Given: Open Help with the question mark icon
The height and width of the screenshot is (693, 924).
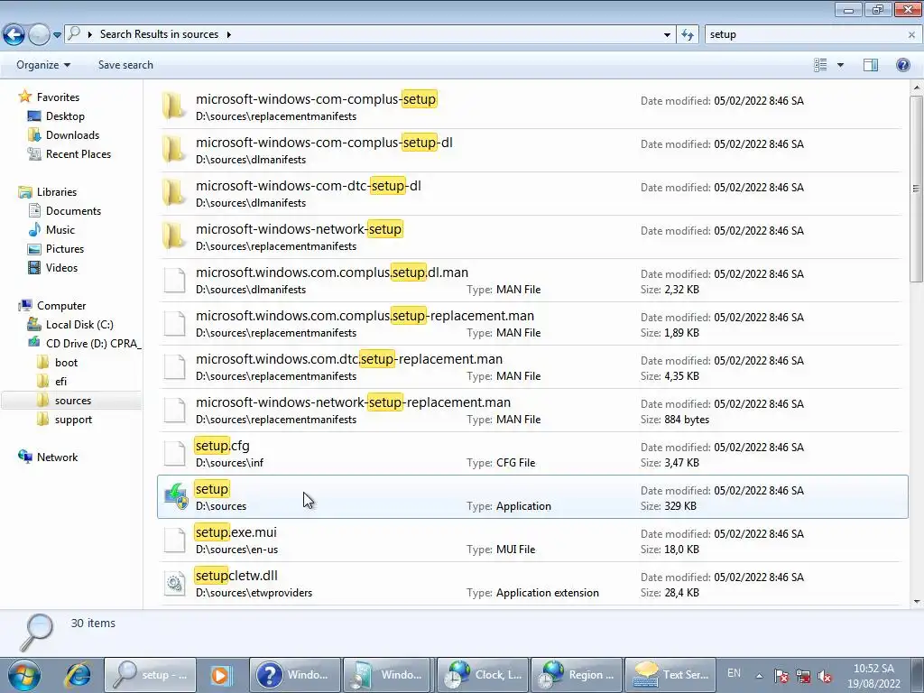Looking at the screenshot, I should 902,65.
